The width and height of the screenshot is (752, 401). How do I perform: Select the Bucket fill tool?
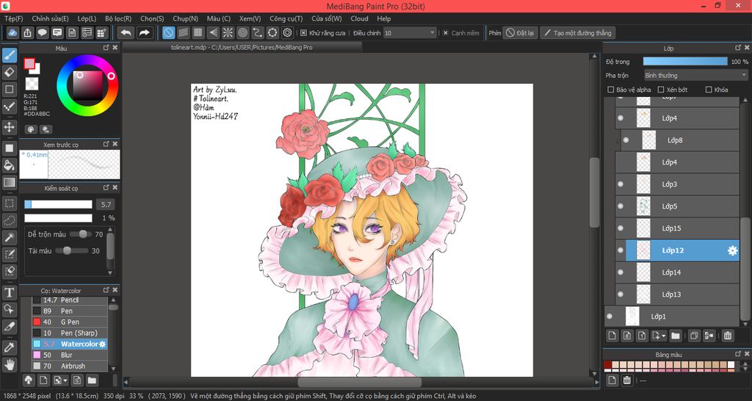[x=9, y=165]
